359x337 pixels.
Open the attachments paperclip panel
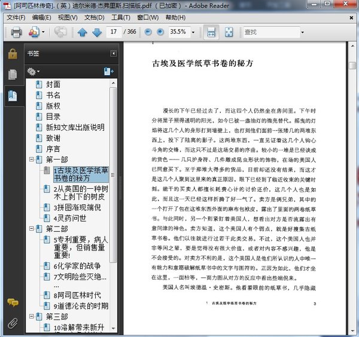point(11,324)
